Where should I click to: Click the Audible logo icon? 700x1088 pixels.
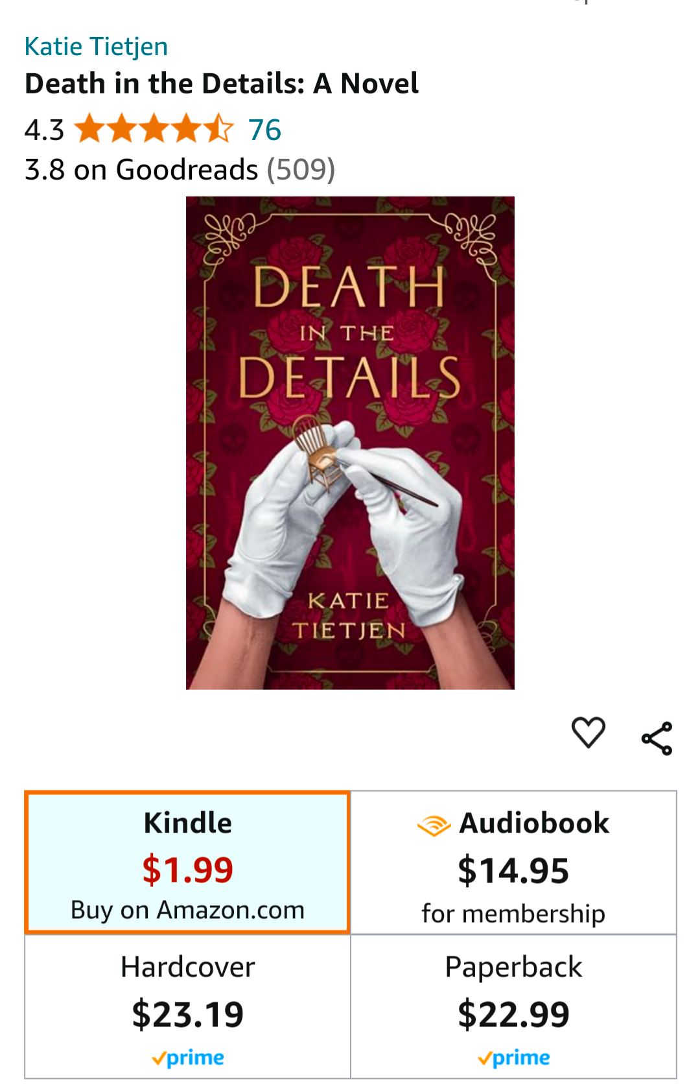[434, 825]
